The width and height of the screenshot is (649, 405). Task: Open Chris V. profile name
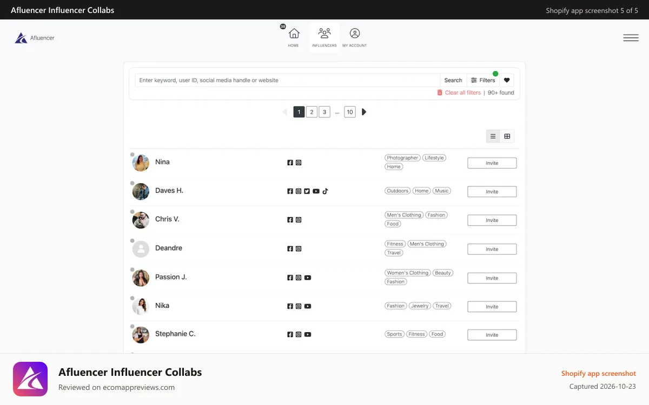click(x=167, y=219)
